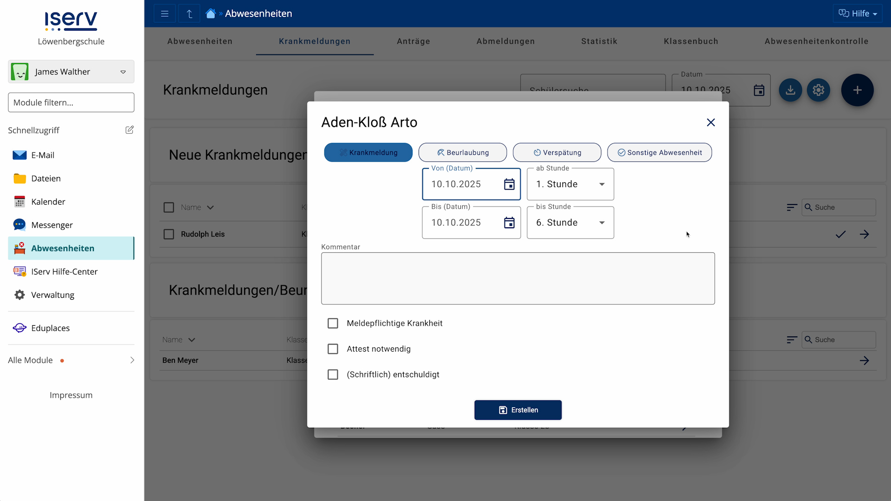The height and width of the screenshot is (501, 891).
Task: Open the settings gear icon near Datum
Action: point(818,90)
